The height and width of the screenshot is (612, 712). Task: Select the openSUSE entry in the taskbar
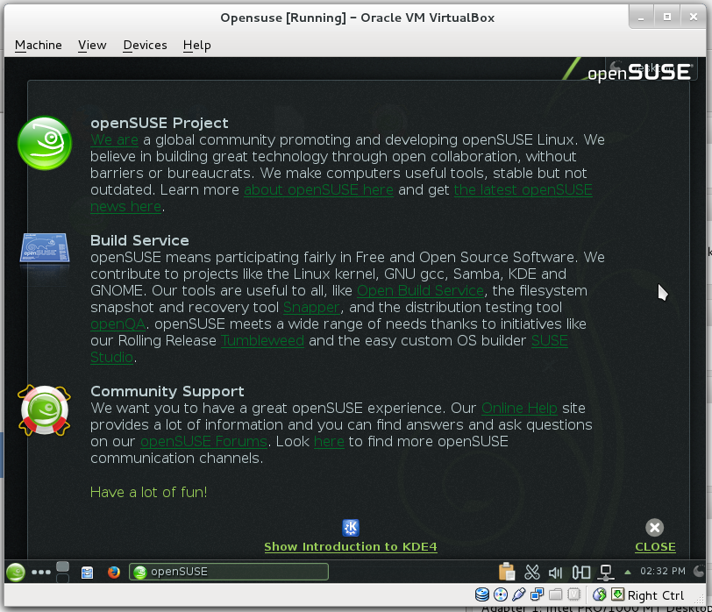tap(228, 572)
